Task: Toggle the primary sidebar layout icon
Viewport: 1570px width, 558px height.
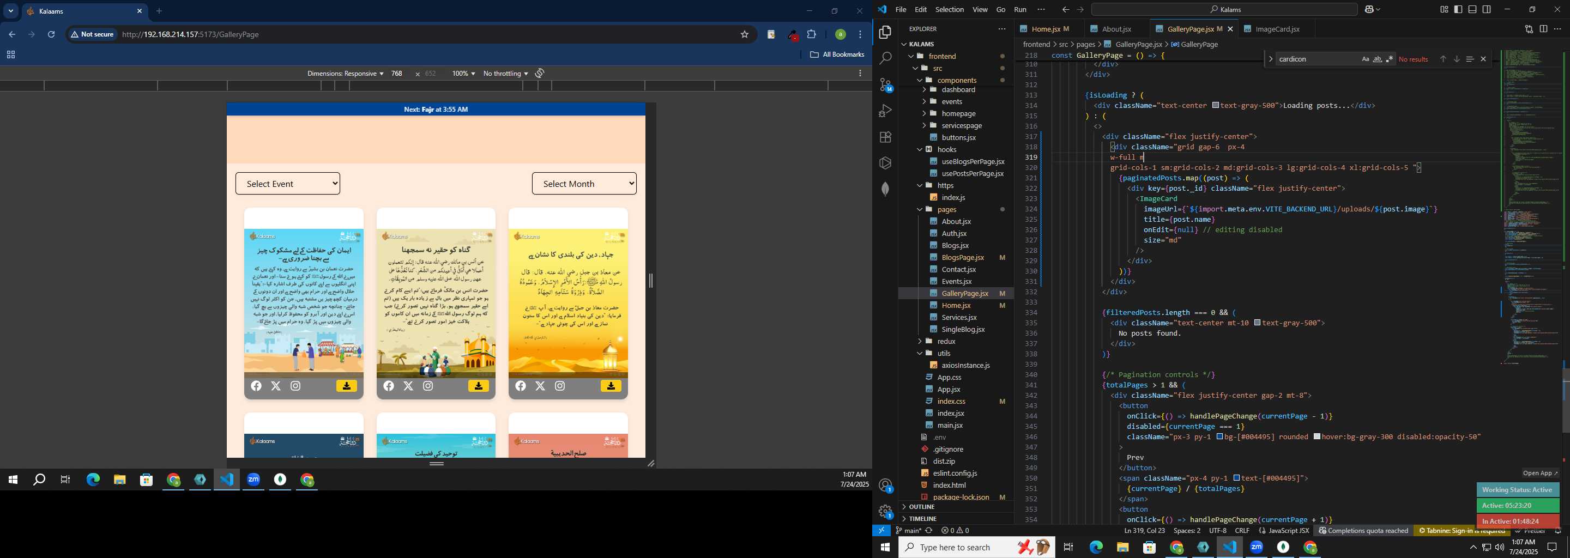Action: 1458,9
